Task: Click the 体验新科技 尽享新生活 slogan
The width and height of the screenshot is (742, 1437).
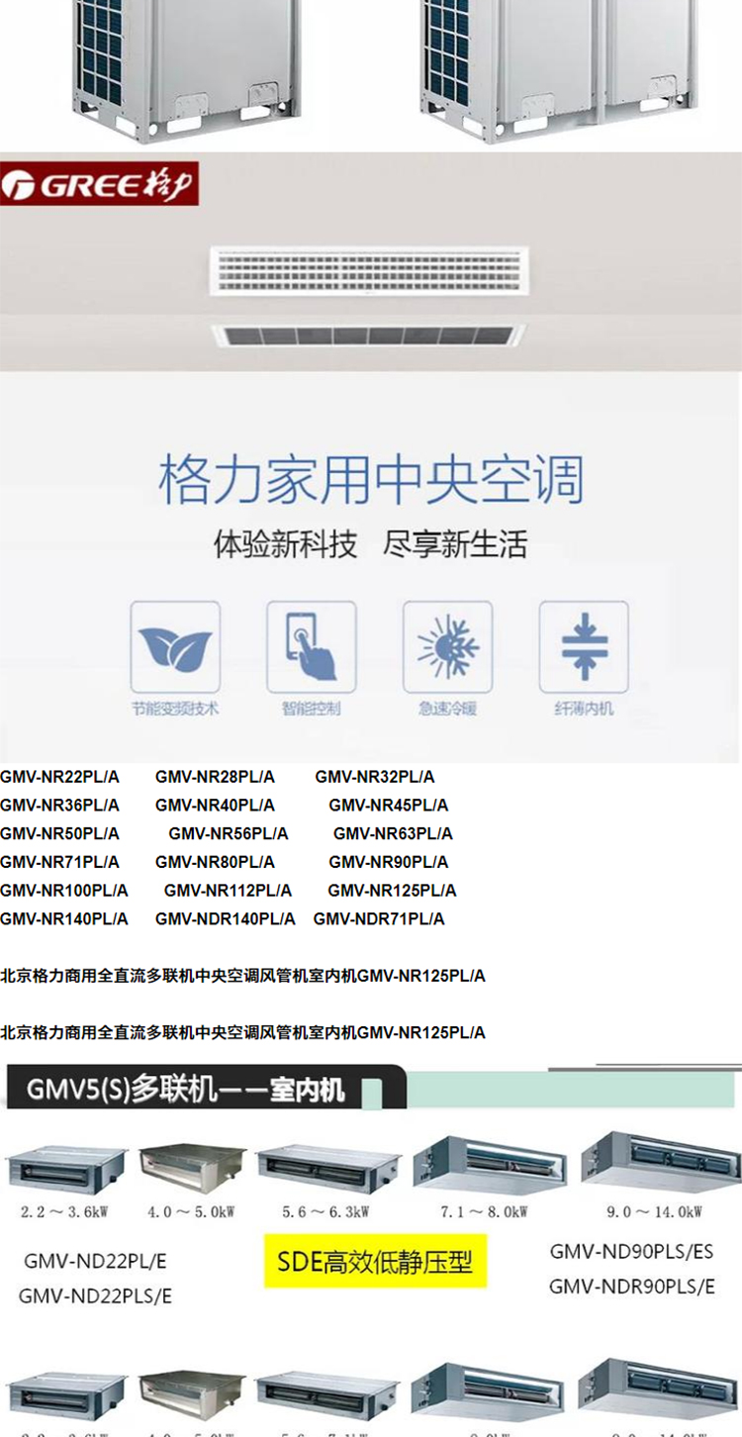Action: 371,544
